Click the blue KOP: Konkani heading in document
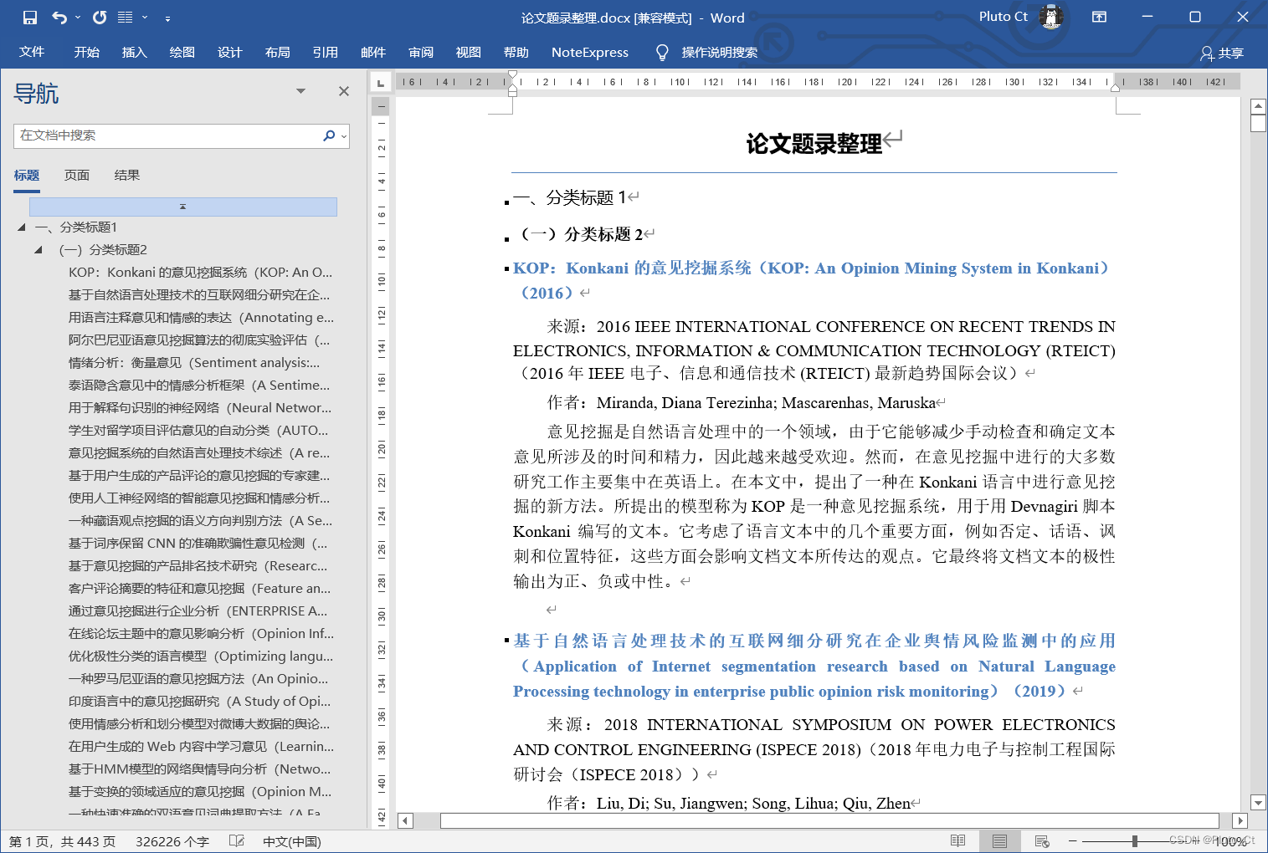Screen dimensions: 1268x853 (811, 280)
